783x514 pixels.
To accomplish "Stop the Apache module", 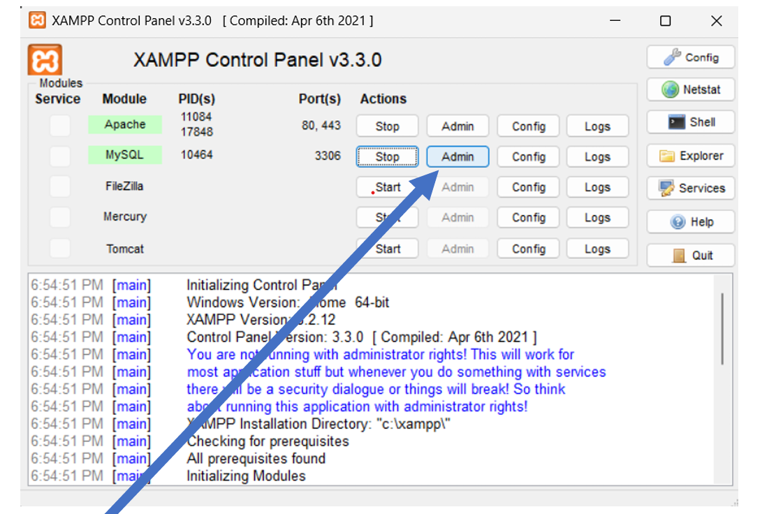I will pyautogui.click(x=387, y=126).
